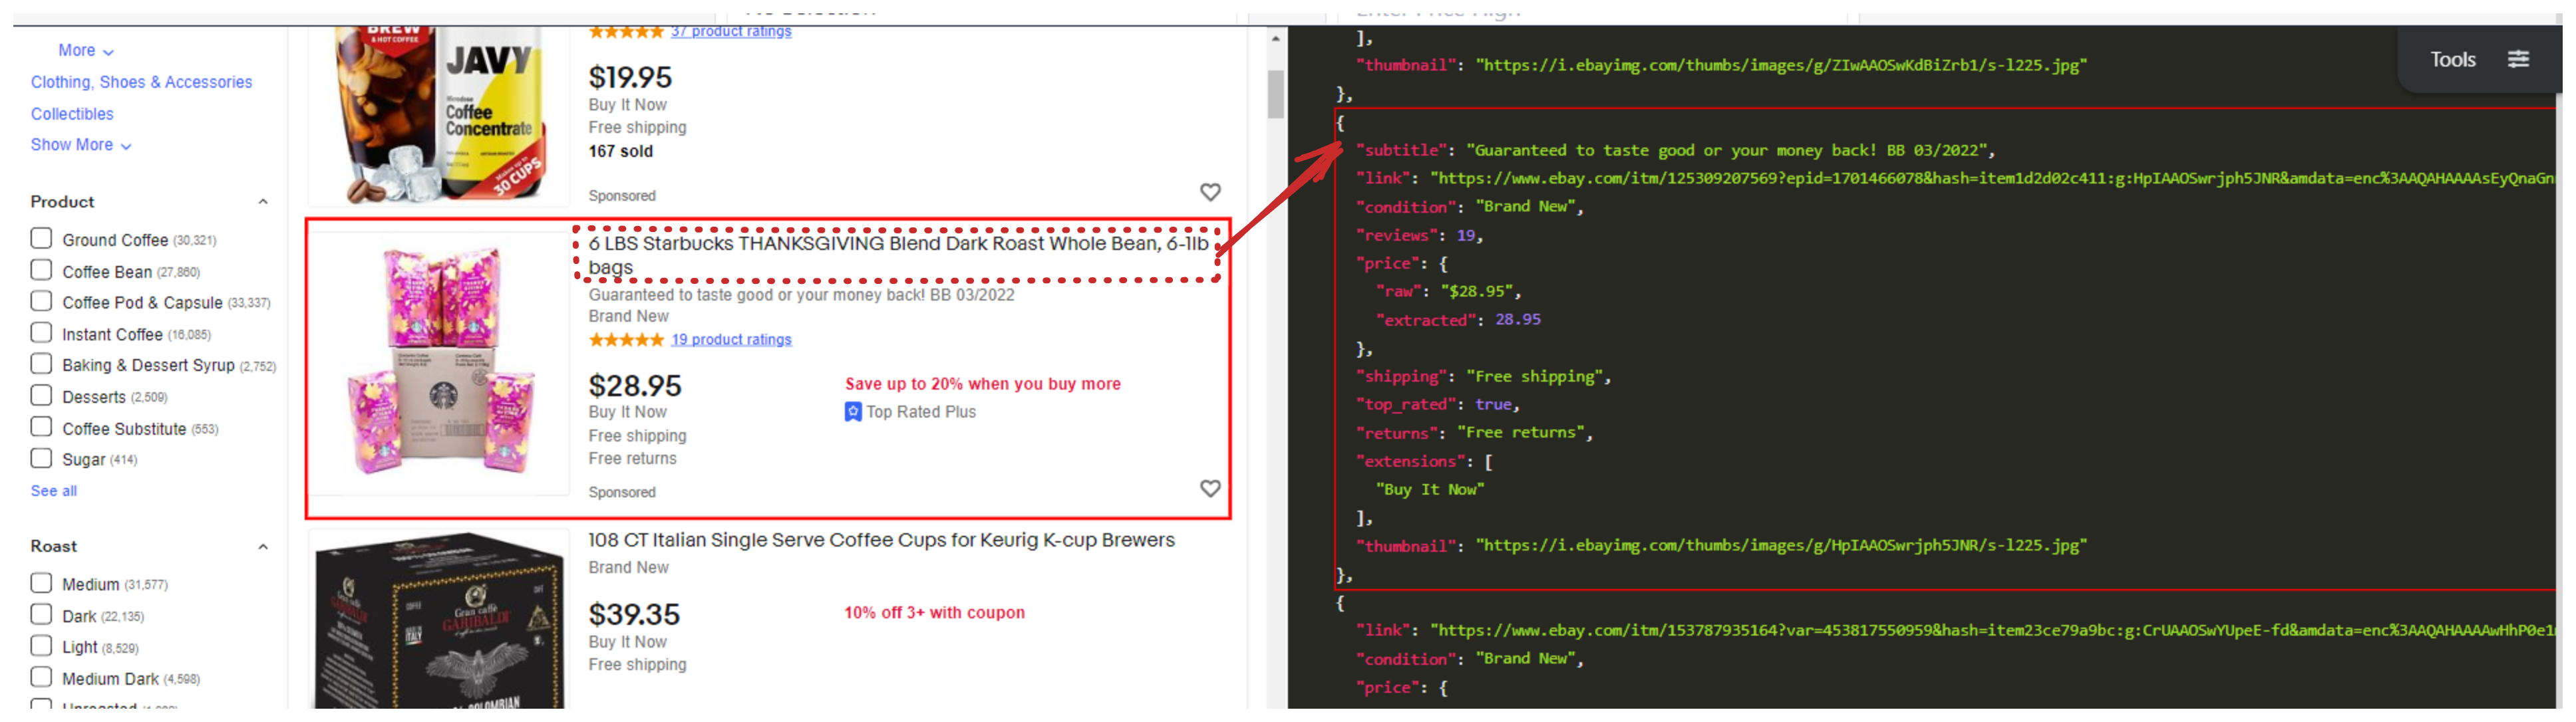
Task: Check the Coffee Pod & Capsule filter
Action: [41, 301]
